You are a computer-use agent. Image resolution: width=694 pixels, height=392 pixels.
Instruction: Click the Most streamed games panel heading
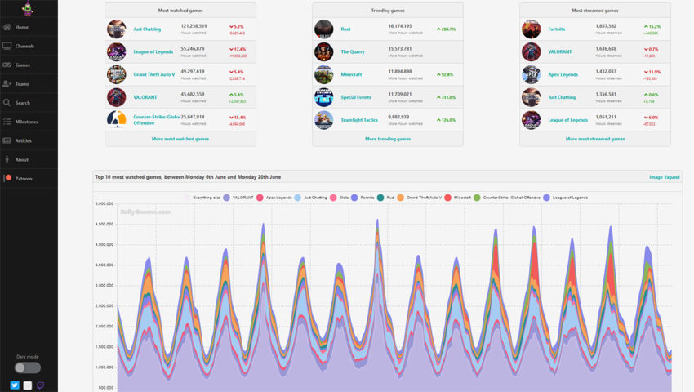(x=595, y=10)
